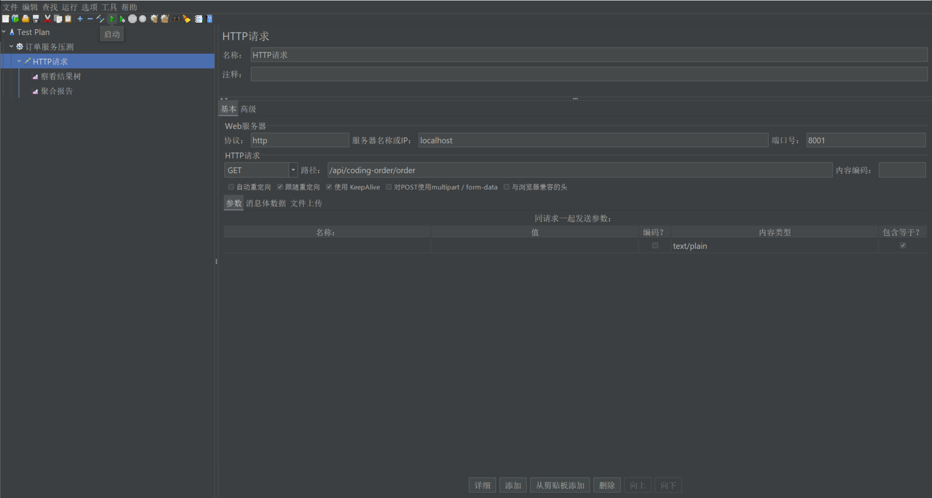Click the New test plan icon
This screenshot has width=932, height=498.
point(5,19)
